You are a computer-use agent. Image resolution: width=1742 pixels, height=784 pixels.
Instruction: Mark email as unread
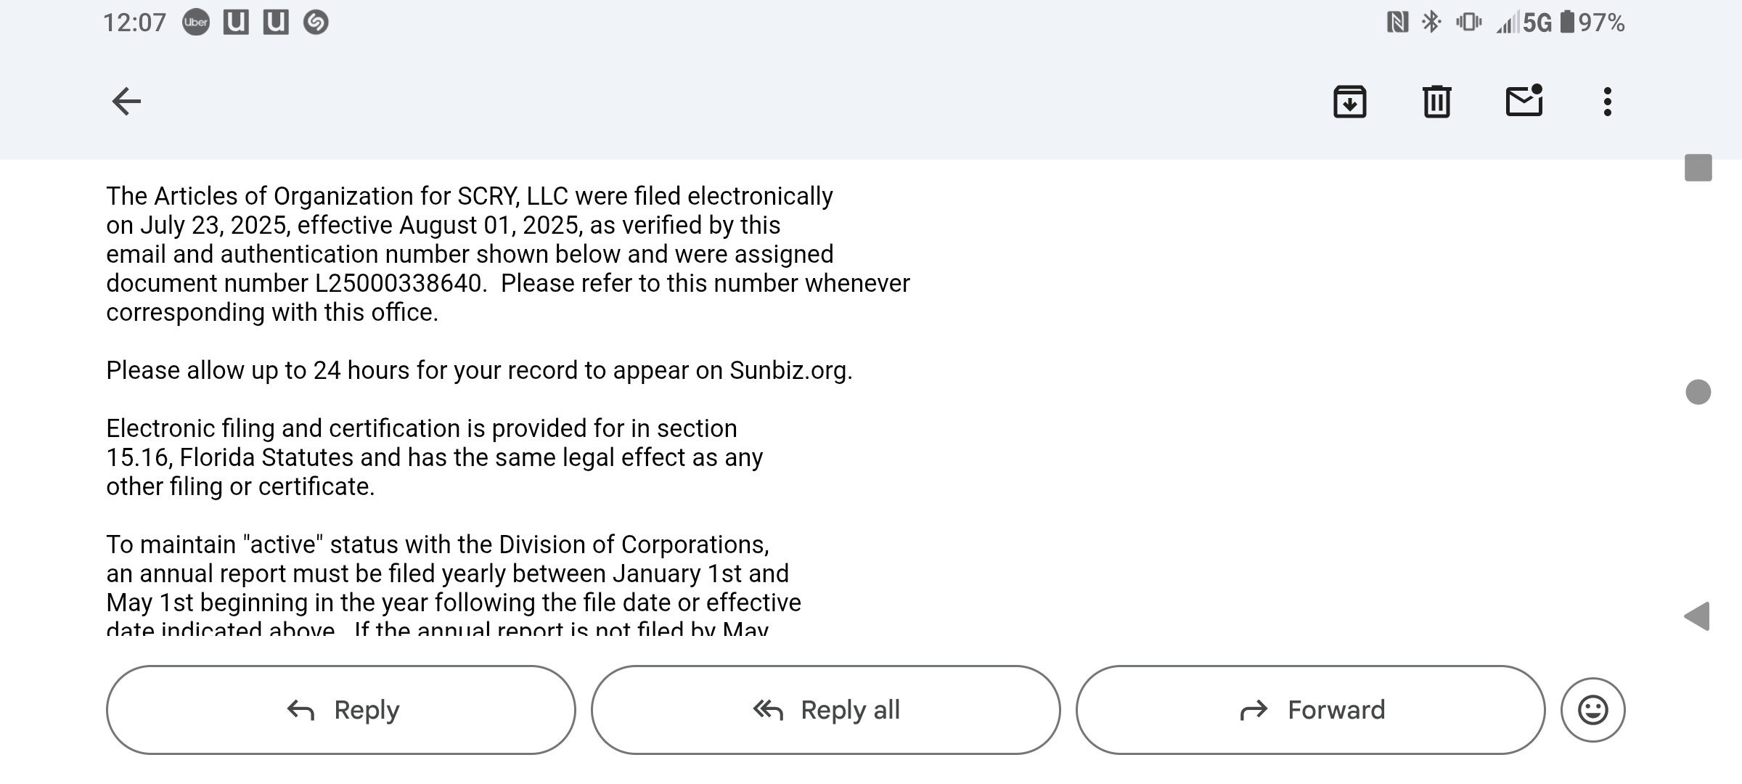click(1524, 100)
